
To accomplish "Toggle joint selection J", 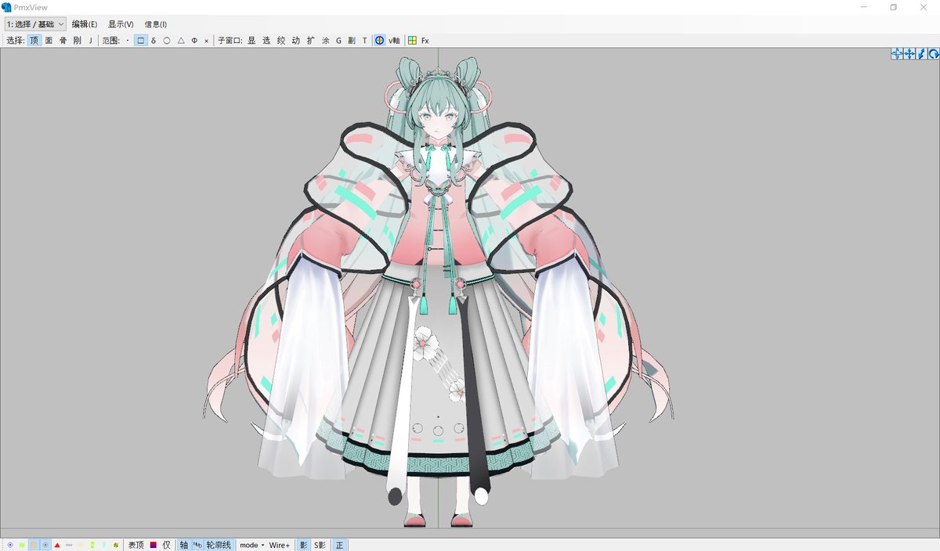I will (90, 40).
